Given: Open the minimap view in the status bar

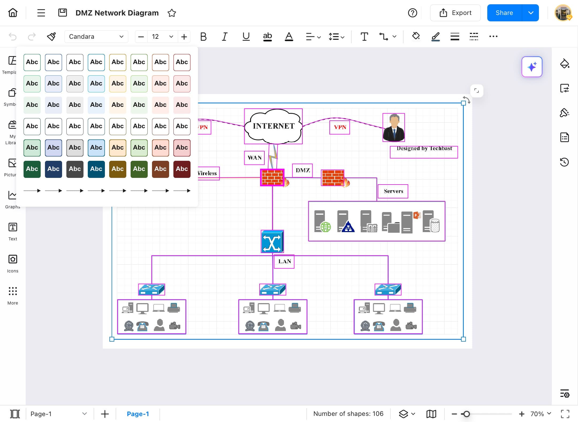Looking at the screenshot, I should click(x=431, y=414).
